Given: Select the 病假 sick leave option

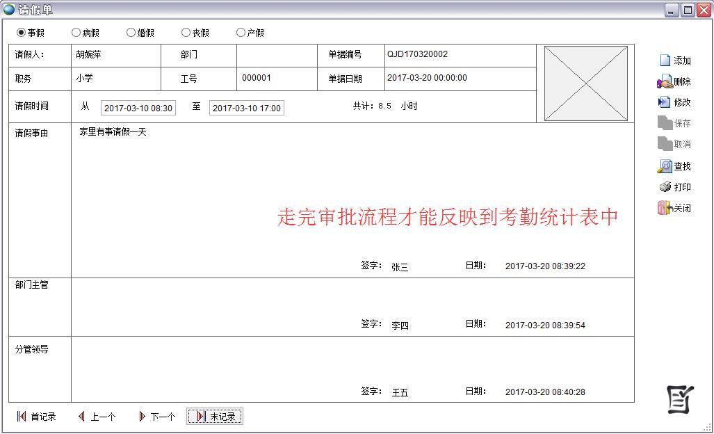Looking at the screenshot, I should coord(76,33).
